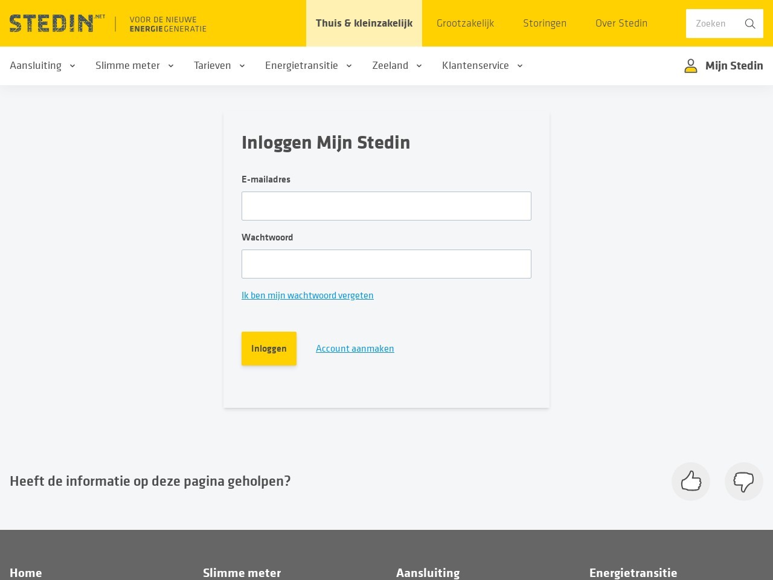Click the Mijn Stedin user icon
773x580 pixels.
click(x=690, y=66)
